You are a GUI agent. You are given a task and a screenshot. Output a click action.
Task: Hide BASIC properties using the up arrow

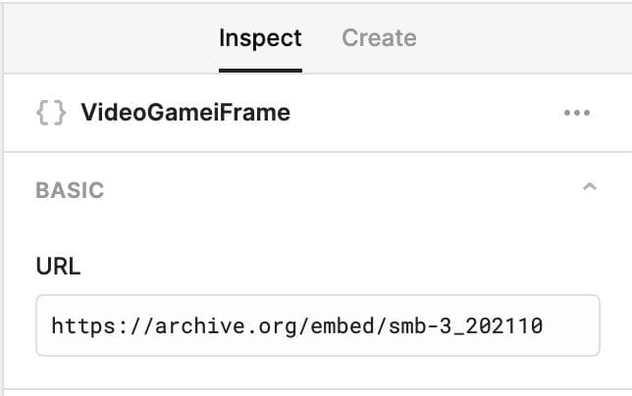(590, 187)
